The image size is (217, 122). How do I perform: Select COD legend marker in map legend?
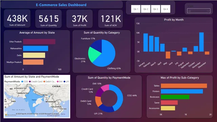coord(22,82)
